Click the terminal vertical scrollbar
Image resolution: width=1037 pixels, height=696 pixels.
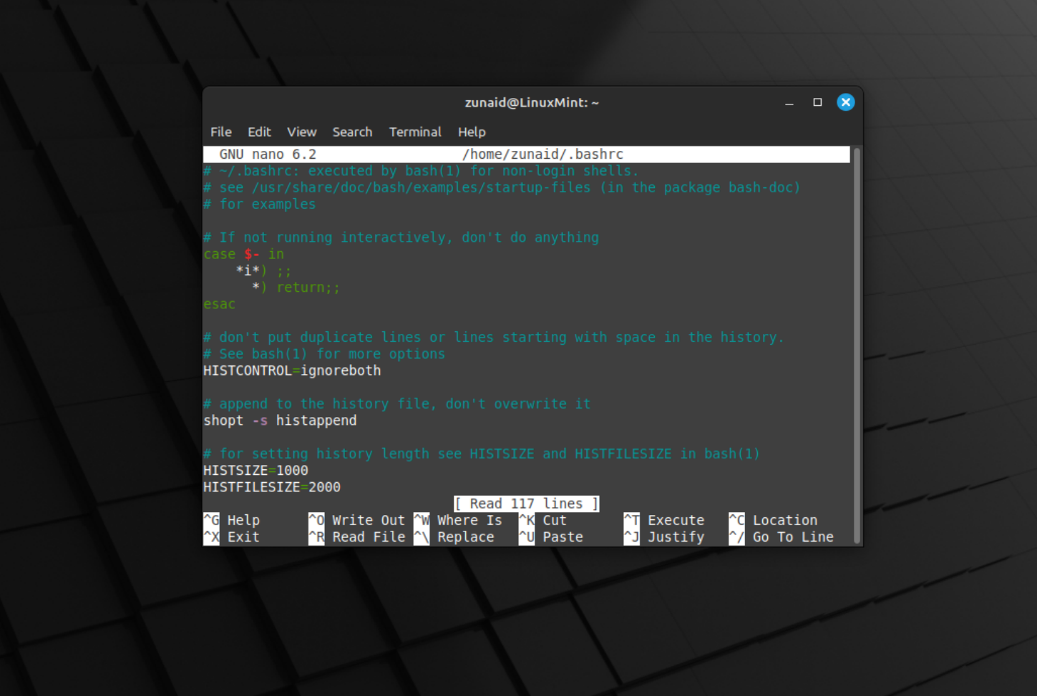pos(857,346)
